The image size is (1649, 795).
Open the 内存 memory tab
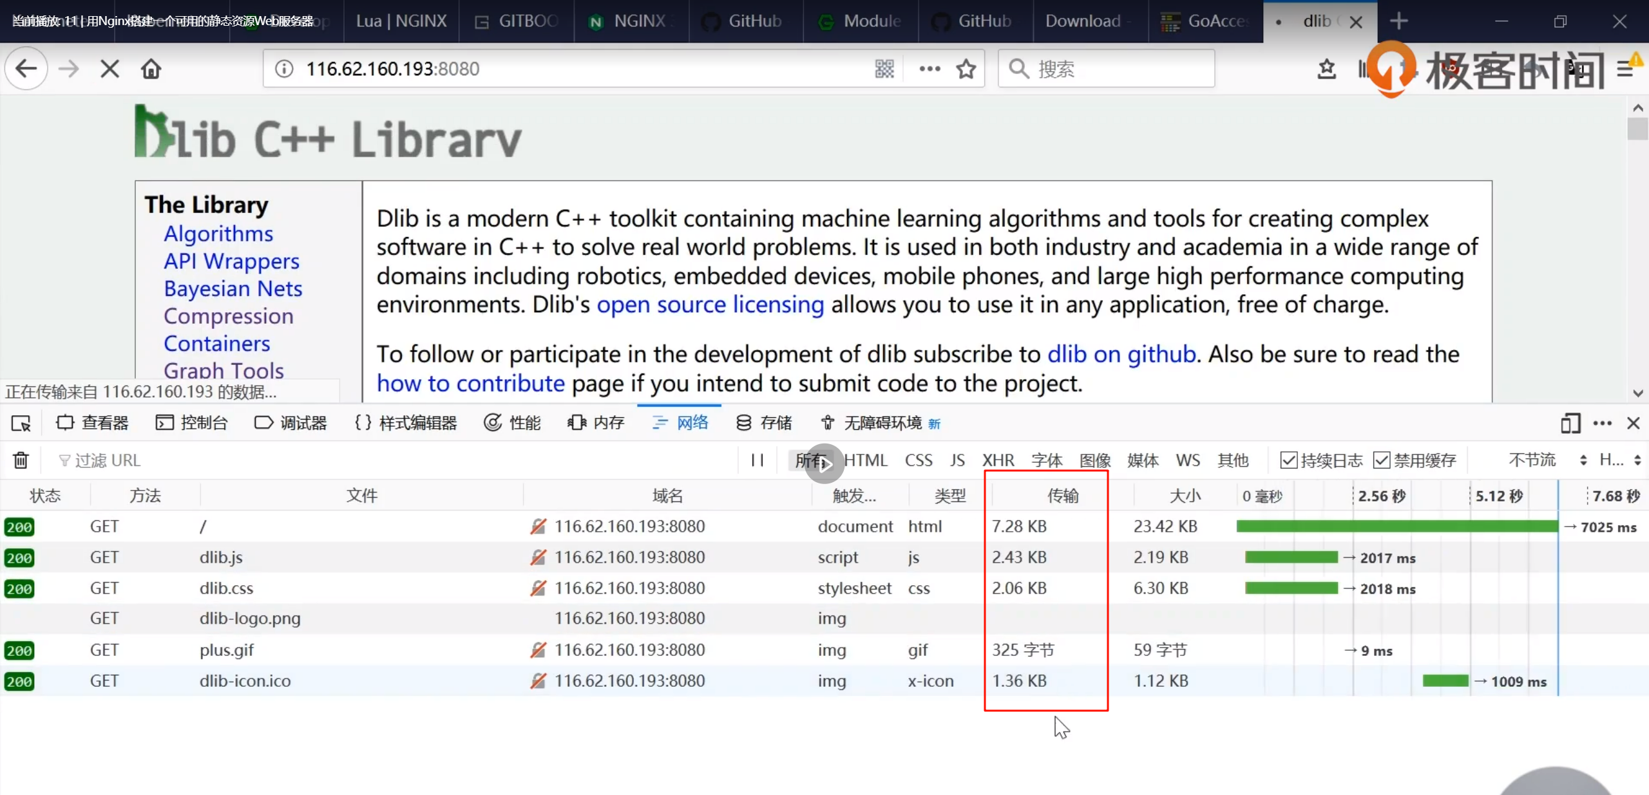(596, 423)
